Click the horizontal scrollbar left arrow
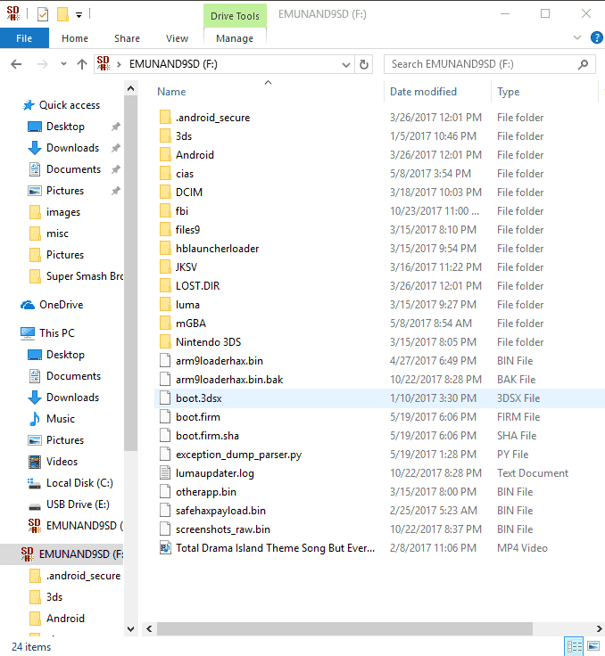The height and width of the screenshot is (656, 605). point(149,628)
